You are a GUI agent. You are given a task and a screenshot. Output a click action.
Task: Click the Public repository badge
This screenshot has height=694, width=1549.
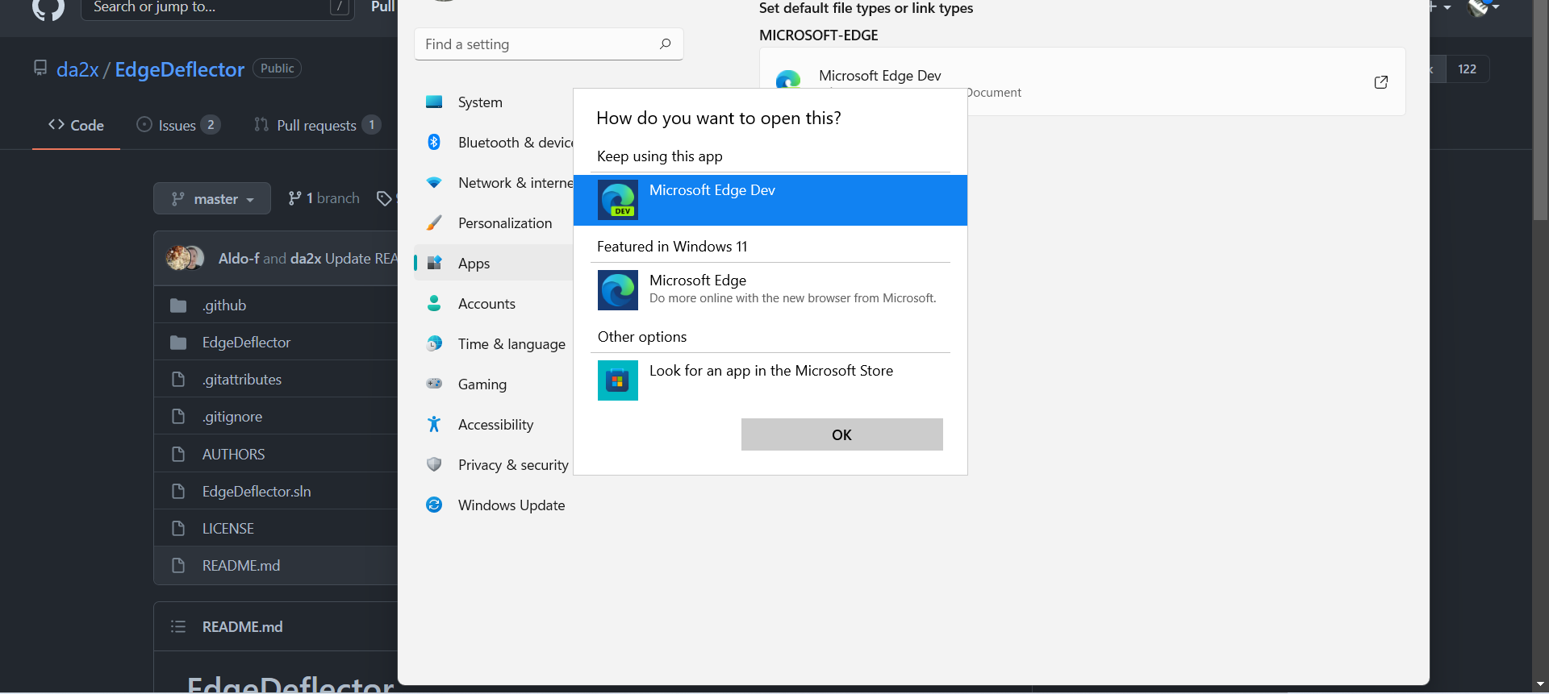pyautogui.click(x=277, y=69)
